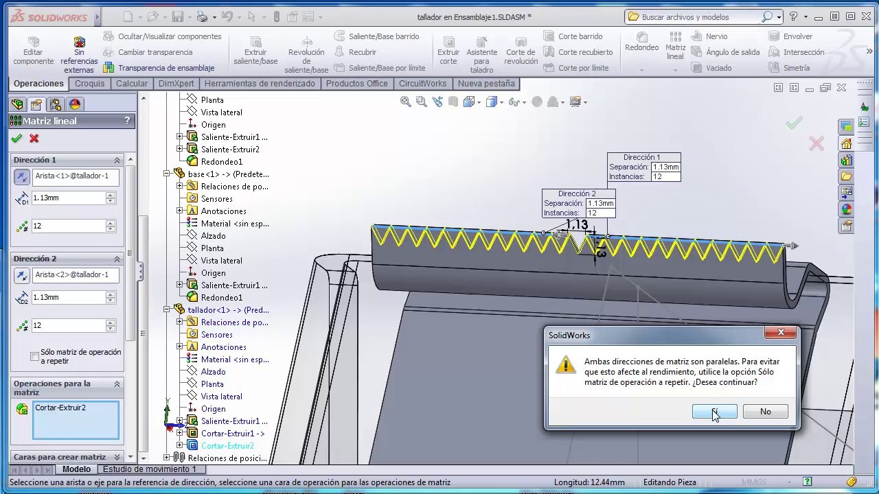The height and width of the screenshot is (494, 879).
Task: Toggle Sólo matriz de operación a repetir
Action: (35, 356)
